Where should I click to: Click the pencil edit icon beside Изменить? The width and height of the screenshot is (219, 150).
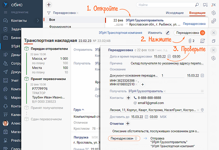pyautogui.click(x=167, y=33)
